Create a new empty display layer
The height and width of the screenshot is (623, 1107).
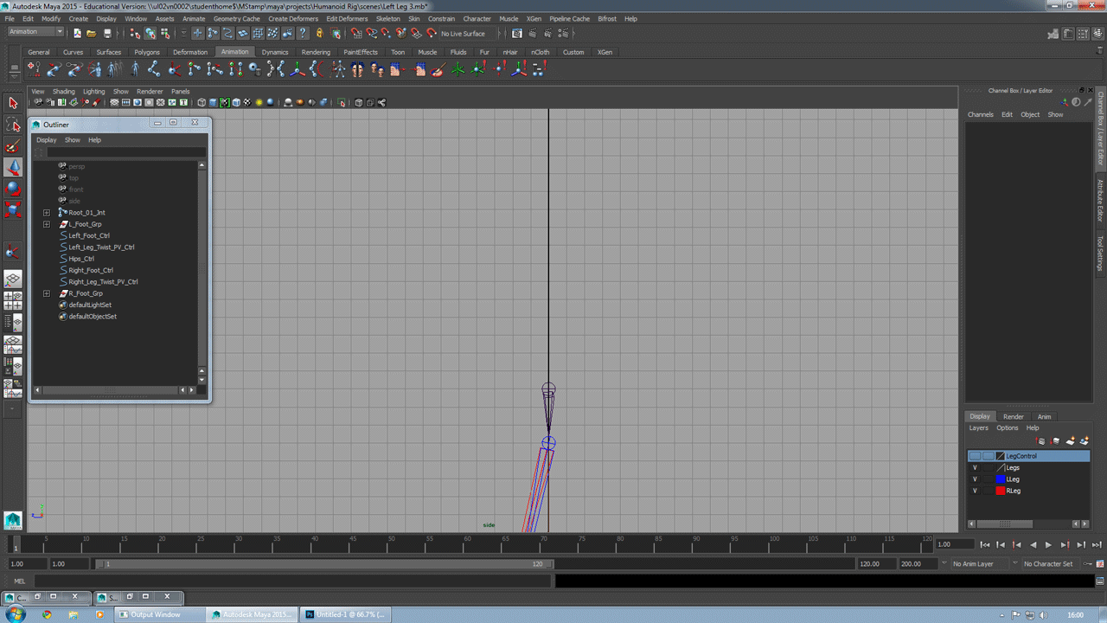pyautogui.click(x=1070, y=440)
